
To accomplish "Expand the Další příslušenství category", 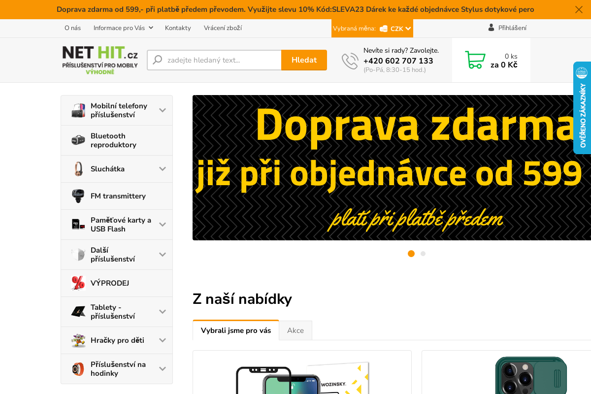I will coord(163,254).
